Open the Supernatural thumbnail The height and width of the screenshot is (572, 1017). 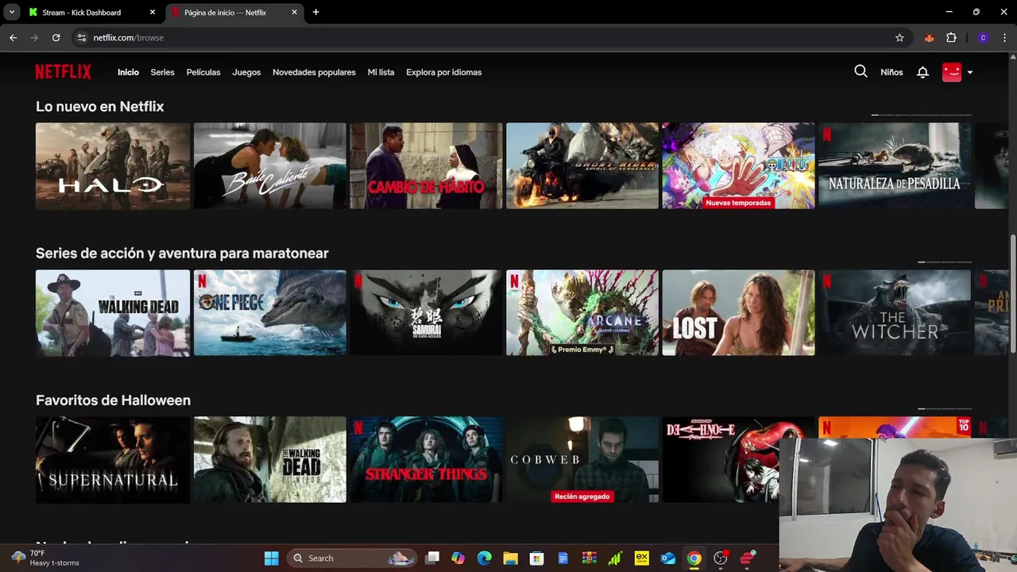click(x=113, y=460)
